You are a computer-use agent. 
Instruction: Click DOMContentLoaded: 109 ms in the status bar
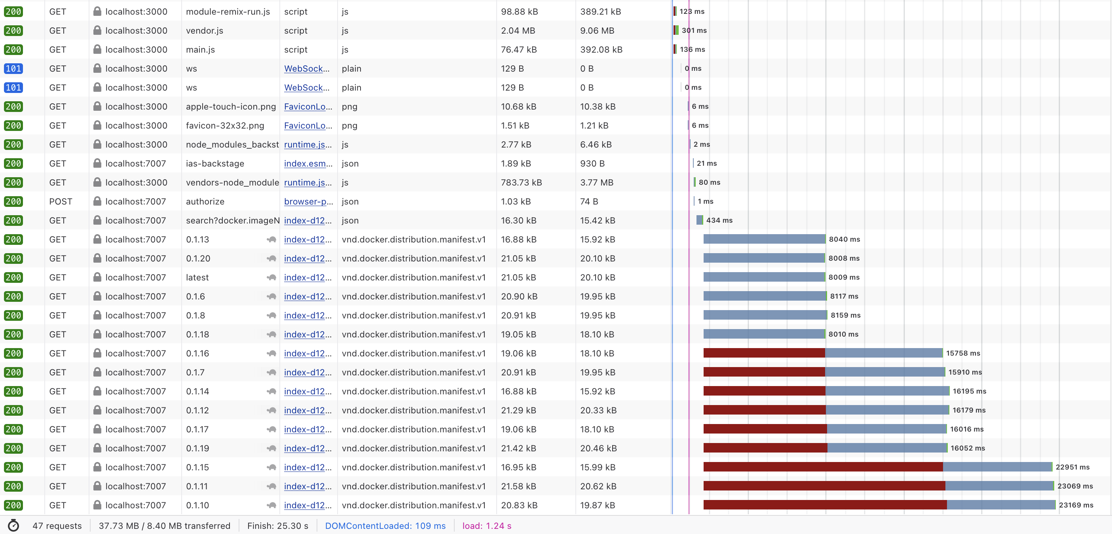coord(385,526)
